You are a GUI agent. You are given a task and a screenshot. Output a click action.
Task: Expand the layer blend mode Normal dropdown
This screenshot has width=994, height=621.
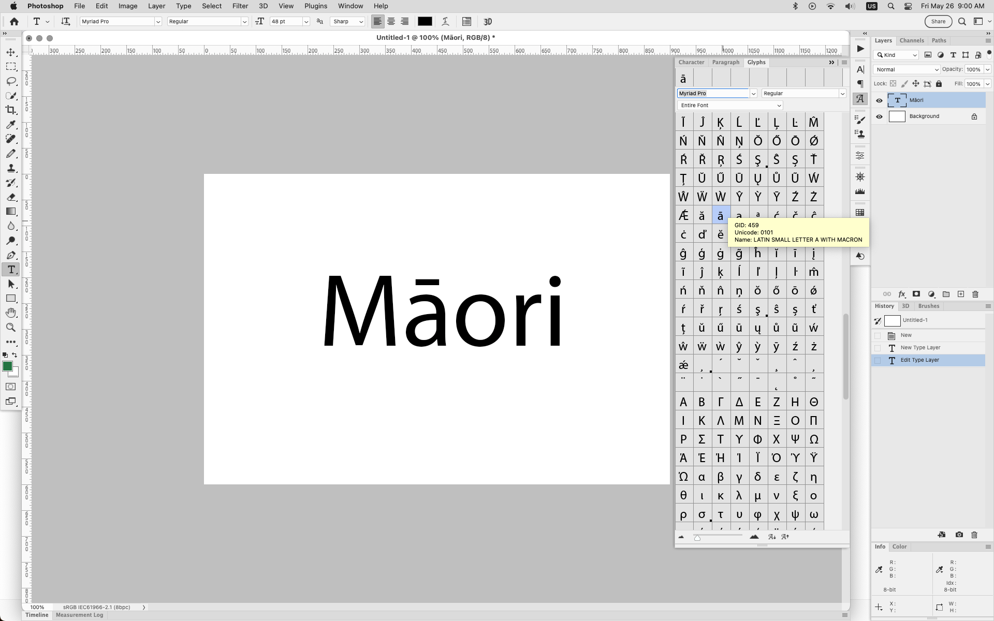pos(907,69)
